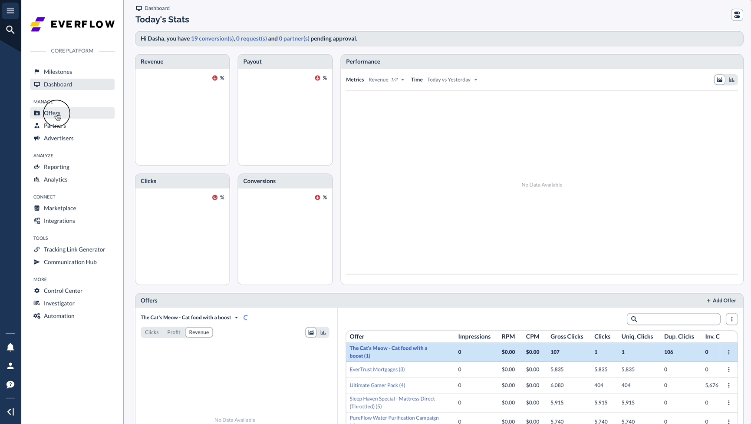The width and height of the screenshot is (751, 424).
Task: Open the help chat bubble icon
Action: pos(10,384)
